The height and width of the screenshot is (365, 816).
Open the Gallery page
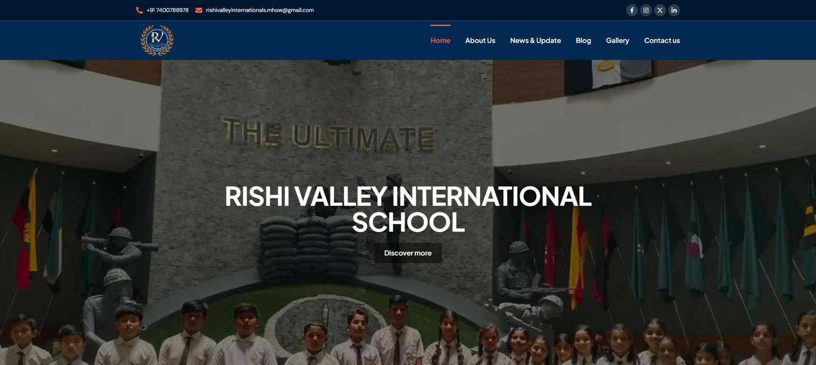tap(618, 41)
